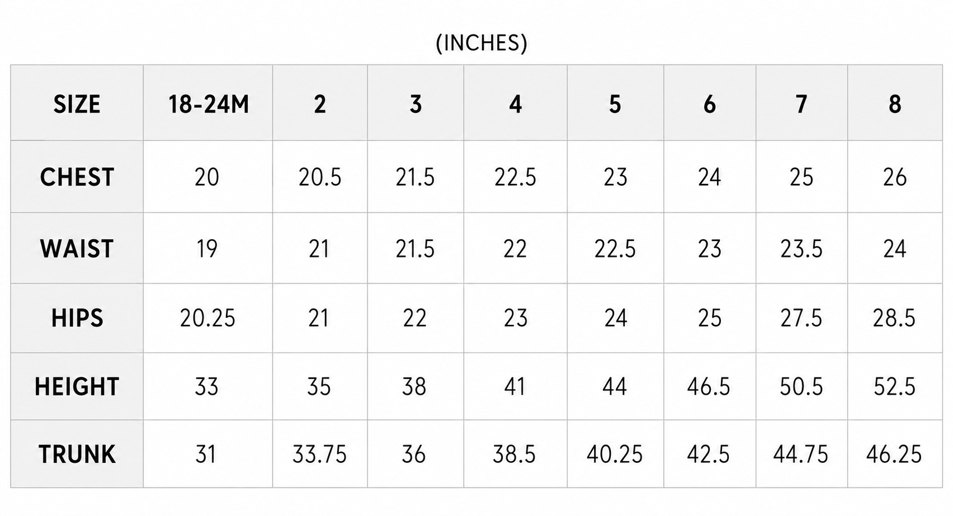Click the (INCHES) title text
Screen dimensions: 953x516
pos(481,42)
